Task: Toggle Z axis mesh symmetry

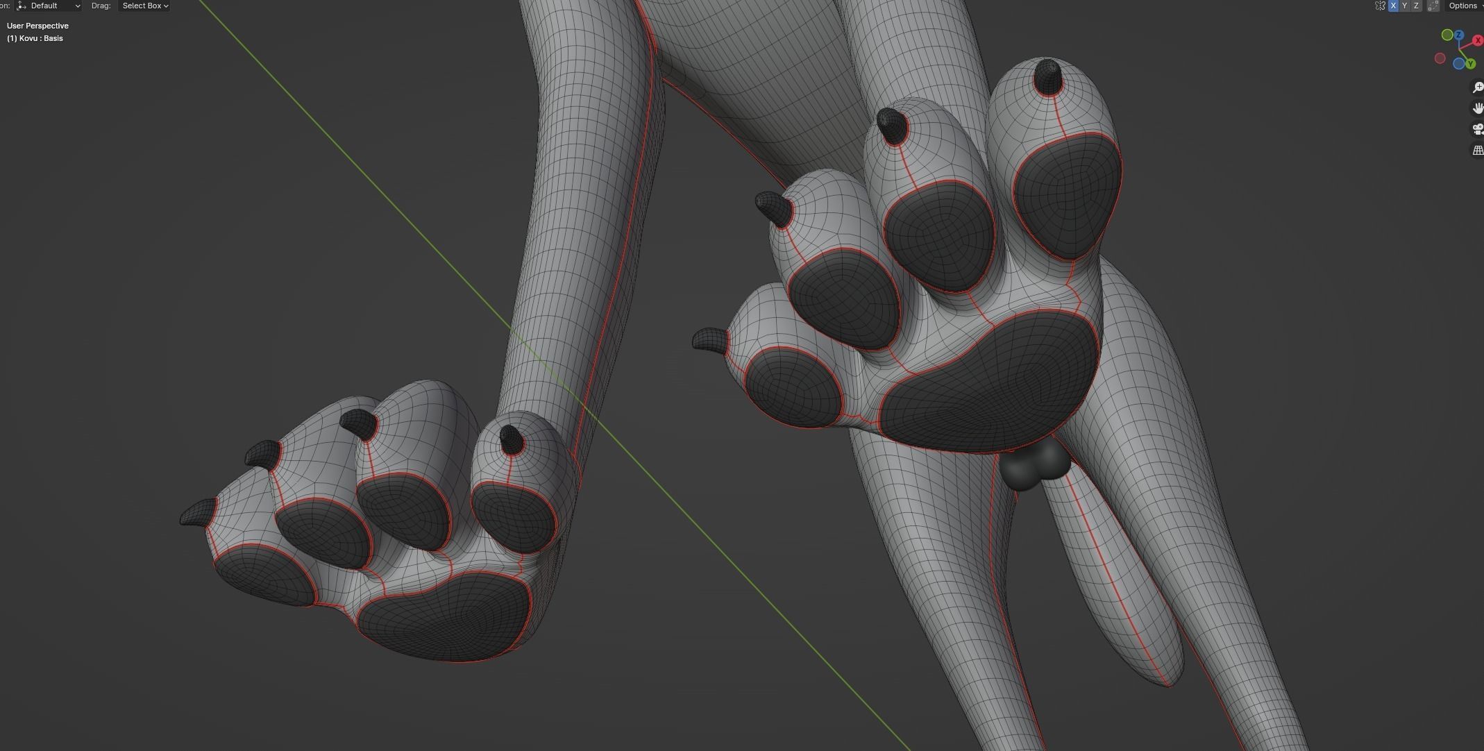Action: click(x=1416, y=6)
